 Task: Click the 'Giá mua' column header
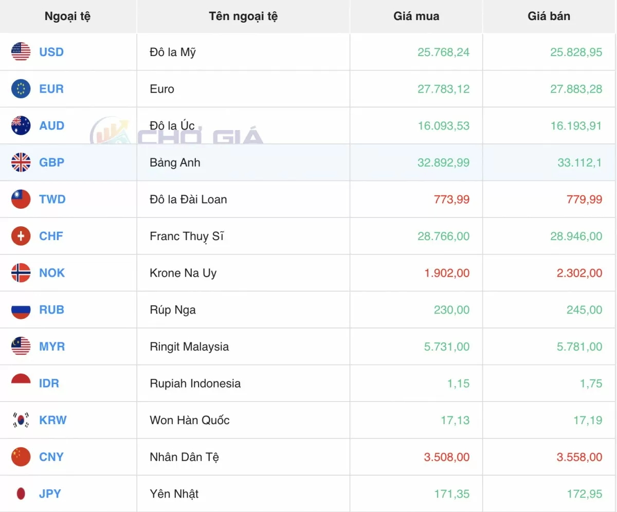[x=416, y=16]
